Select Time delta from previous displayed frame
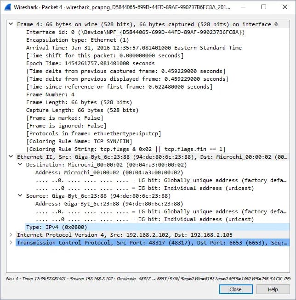The width and height of the screenshot is (296, 300). (157, 79)
